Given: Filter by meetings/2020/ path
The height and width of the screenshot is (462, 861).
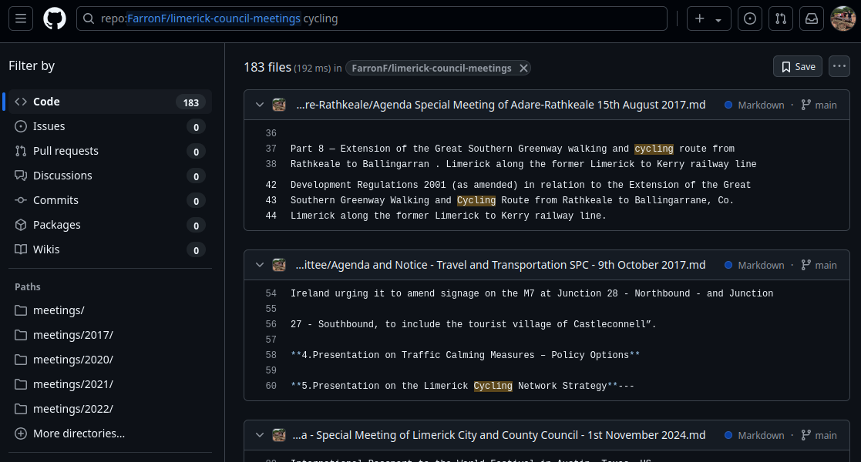Looking at the screenshot, I should click(109, 360).
